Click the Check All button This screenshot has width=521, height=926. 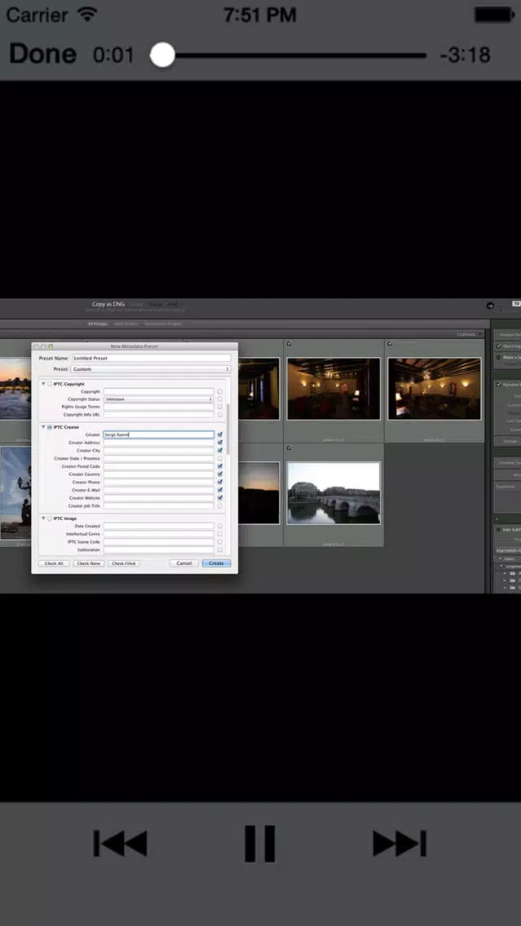coord(54,563)
